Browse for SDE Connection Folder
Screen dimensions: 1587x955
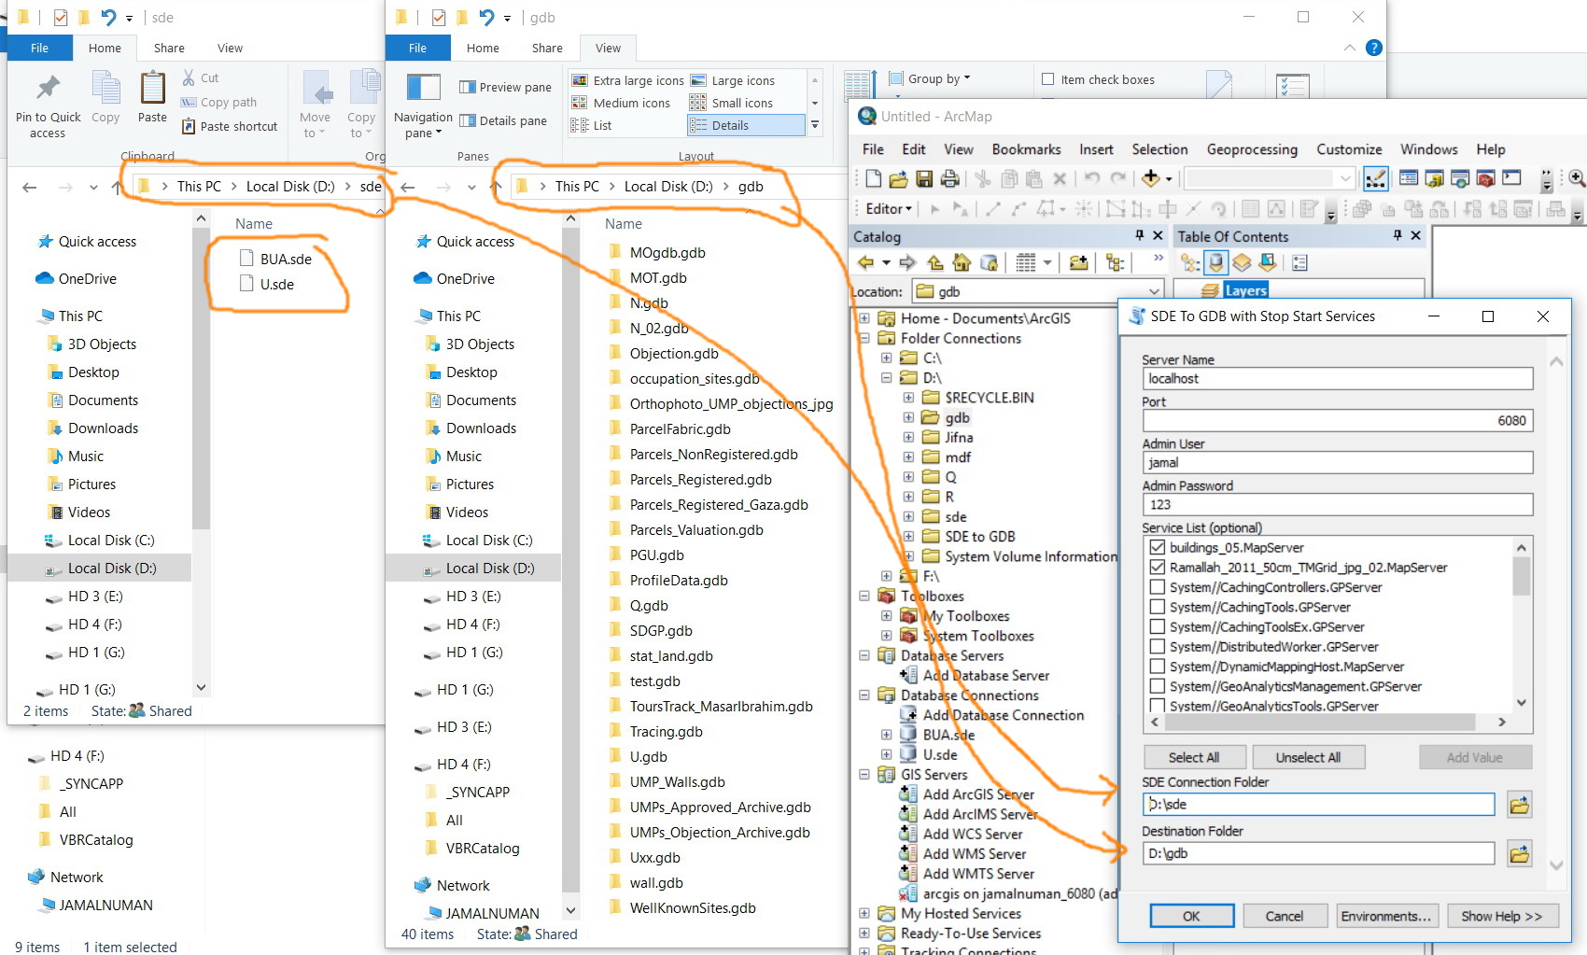pos(1520,805)
